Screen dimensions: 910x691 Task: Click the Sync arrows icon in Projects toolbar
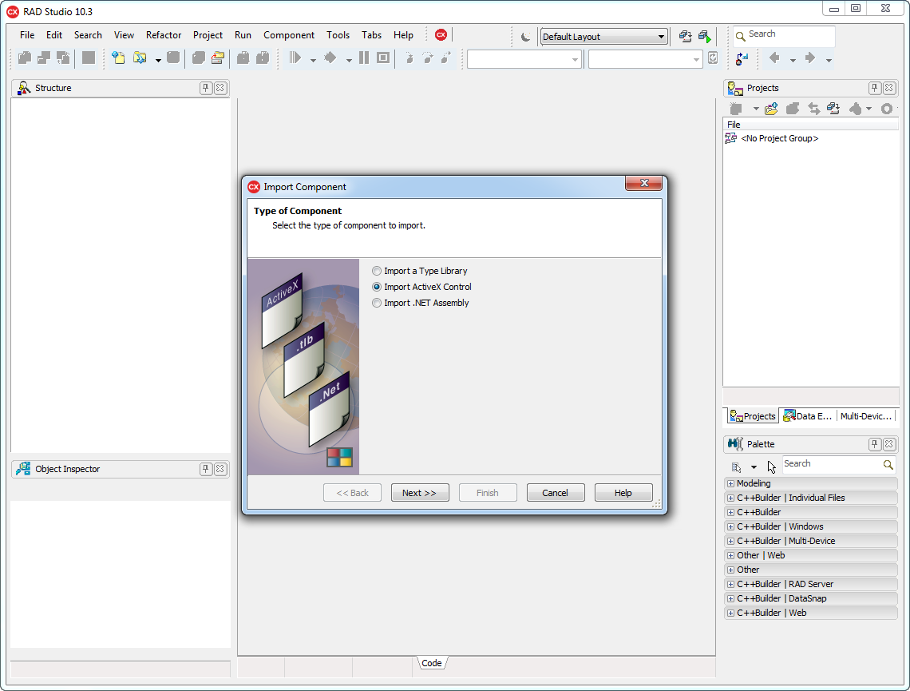coord(814,109)
